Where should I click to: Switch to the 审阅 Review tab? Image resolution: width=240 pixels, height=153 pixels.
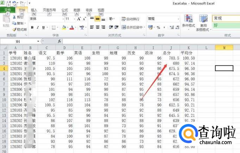(x=89, y=10)
